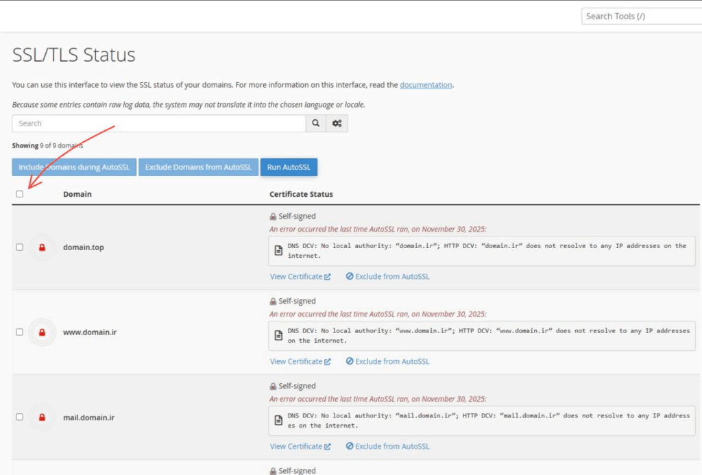The height and width of the screenshot is (475, 702).
Task: Click Include Domains during AutoSSL button
Action: [x=74, y=167]
